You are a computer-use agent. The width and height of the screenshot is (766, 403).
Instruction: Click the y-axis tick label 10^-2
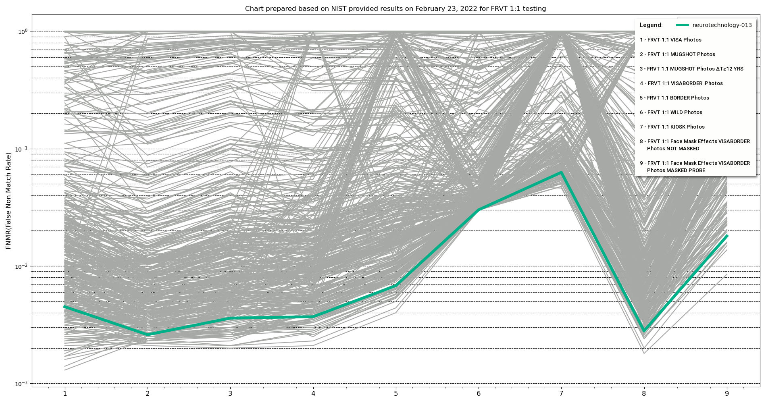coord(21,266)
